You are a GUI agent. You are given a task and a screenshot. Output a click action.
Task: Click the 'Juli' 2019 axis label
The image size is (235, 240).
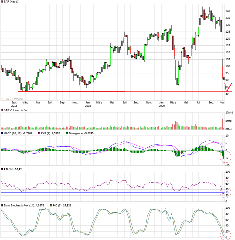[x=125, y=102]
